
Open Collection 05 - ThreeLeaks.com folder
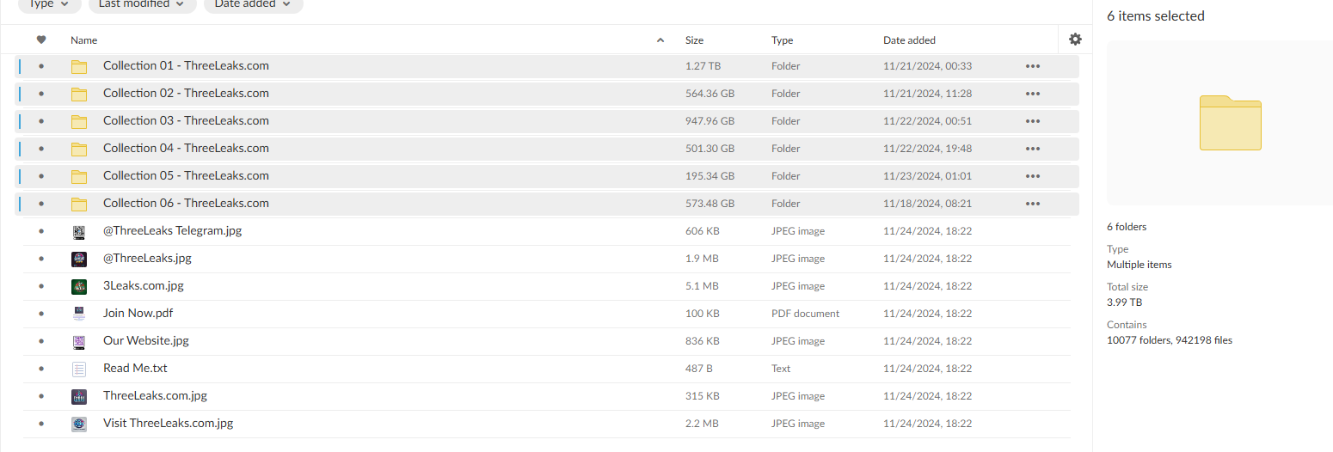[186, 176]
